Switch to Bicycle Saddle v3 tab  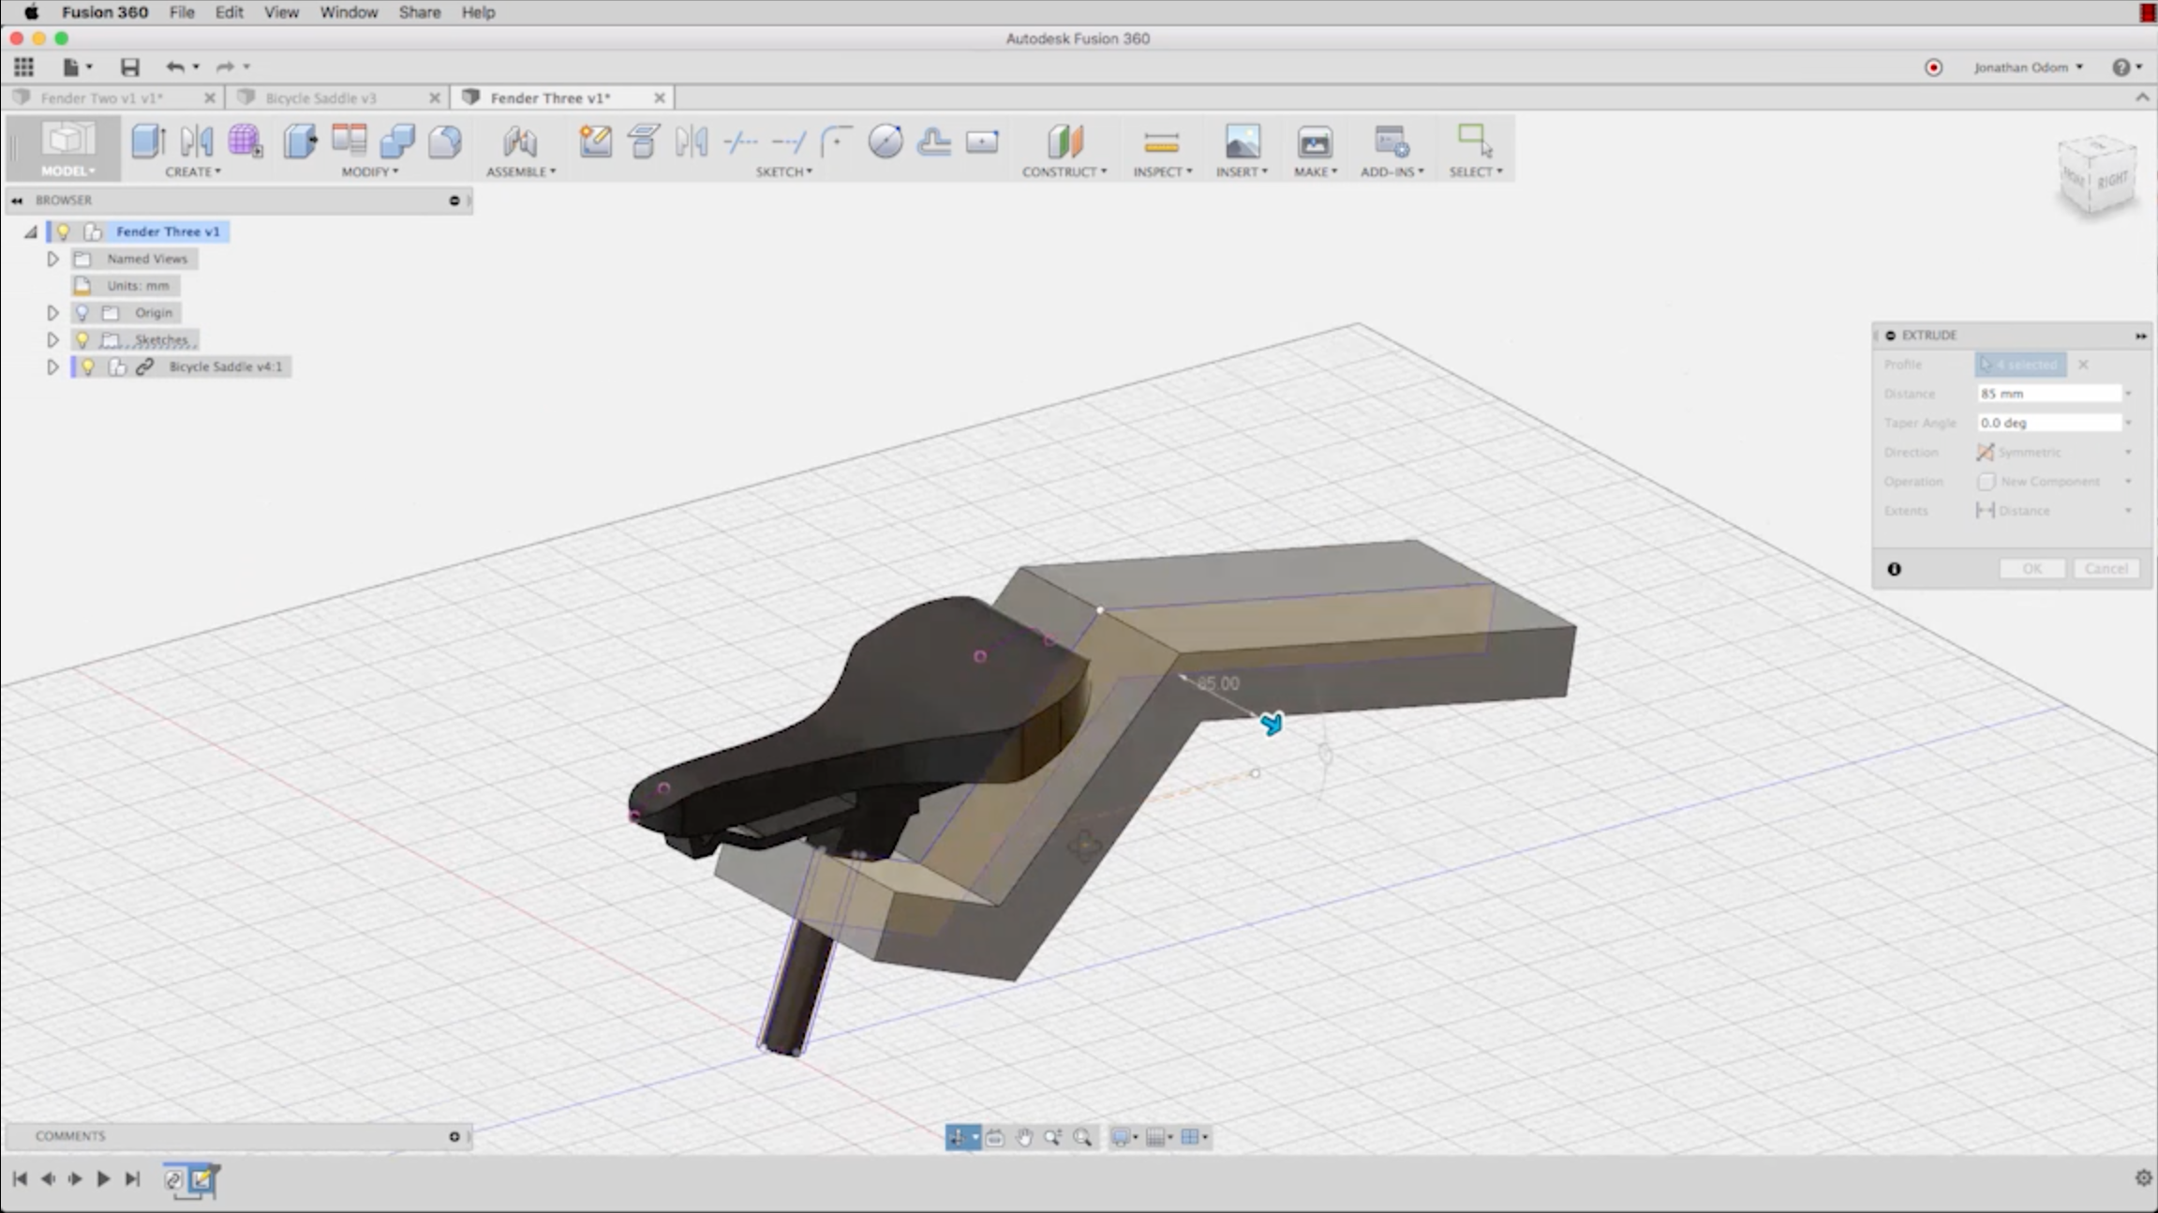(321, 97)
